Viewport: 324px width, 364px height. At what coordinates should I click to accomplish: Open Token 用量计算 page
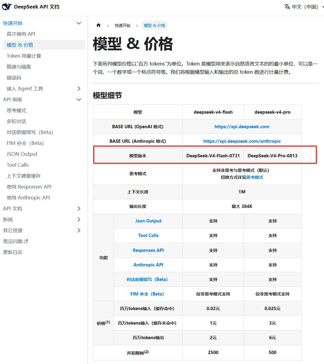[x=24, y=56]
